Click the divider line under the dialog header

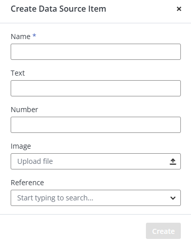click(x=95, y=23)
